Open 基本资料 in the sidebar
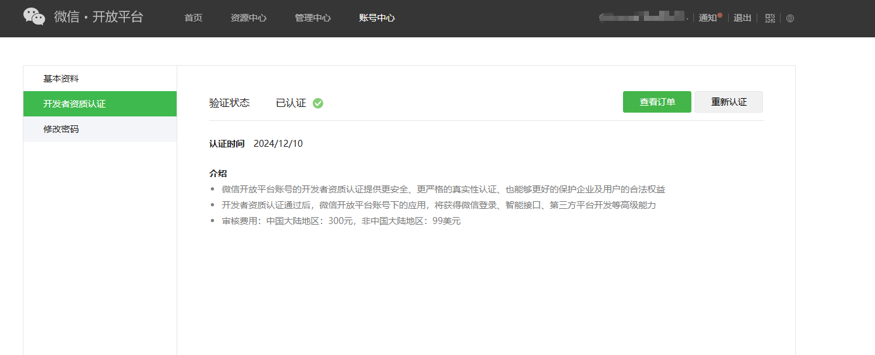 100,78
